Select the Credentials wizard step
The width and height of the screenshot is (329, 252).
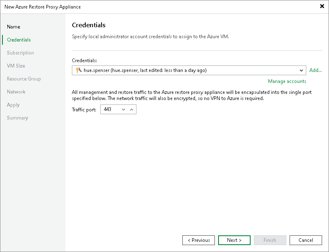click(19, 40)
